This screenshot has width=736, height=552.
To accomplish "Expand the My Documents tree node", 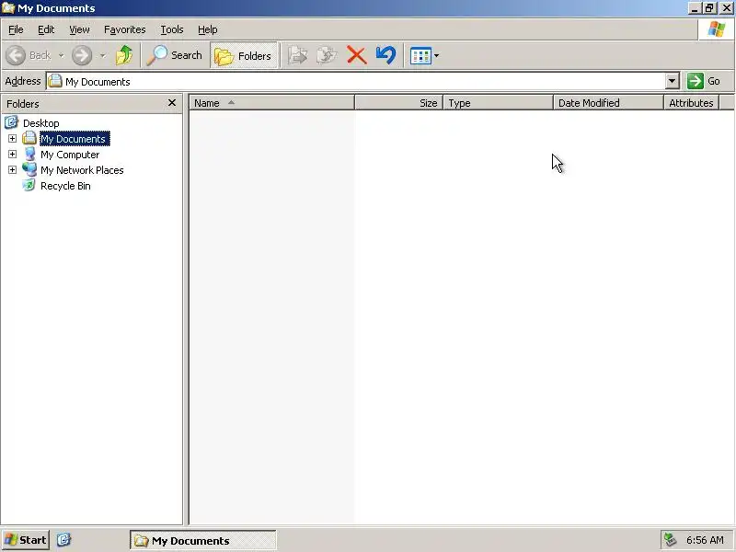I will [x=13, y=139].
